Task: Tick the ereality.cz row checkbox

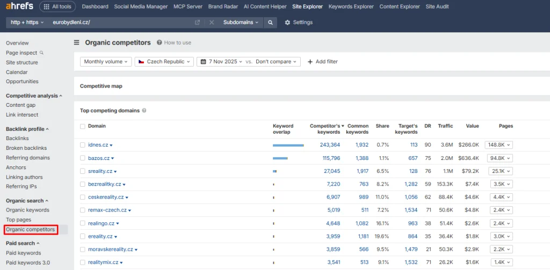Action: 82,236
